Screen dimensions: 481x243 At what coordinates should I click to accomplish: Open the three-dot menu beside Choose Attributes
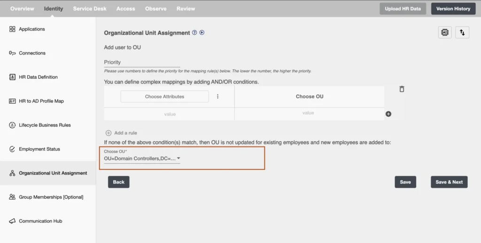(x=217, y=97)
